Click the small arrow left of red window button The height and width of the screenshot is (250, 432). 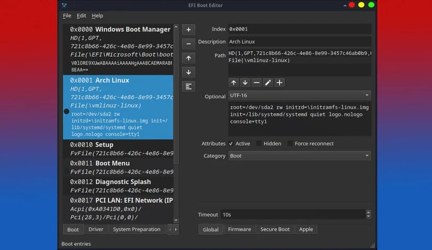tap(345, 5)
